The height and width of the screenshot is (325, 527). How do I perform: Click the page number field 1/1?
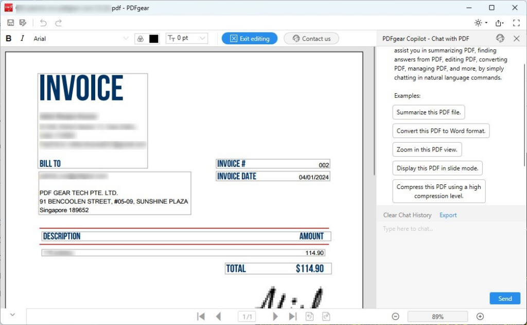[x=247, y=316]
